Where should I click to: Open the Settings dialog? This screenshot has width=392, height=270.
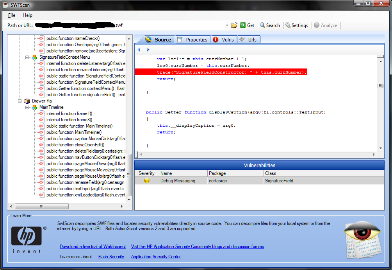pos(297,25)
